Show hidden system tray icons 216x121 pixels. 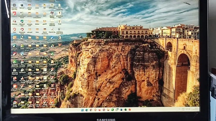[x=179, y=109]
